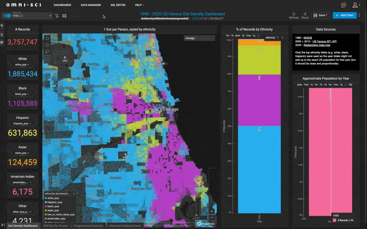Select 1q binning on ethnicity chart
Image resolution: width=367 pixels, height=229 pixels.
[254, 36]
